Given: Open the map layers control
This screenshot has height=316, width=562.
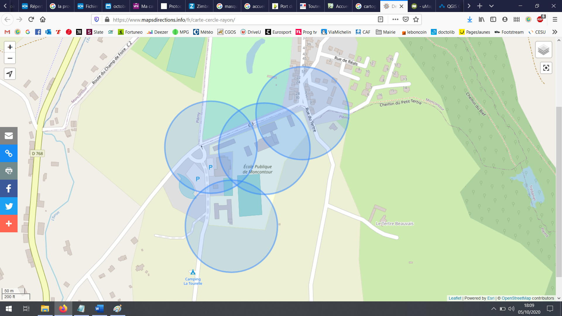Looking at the screenshot, I should (544, 50).
